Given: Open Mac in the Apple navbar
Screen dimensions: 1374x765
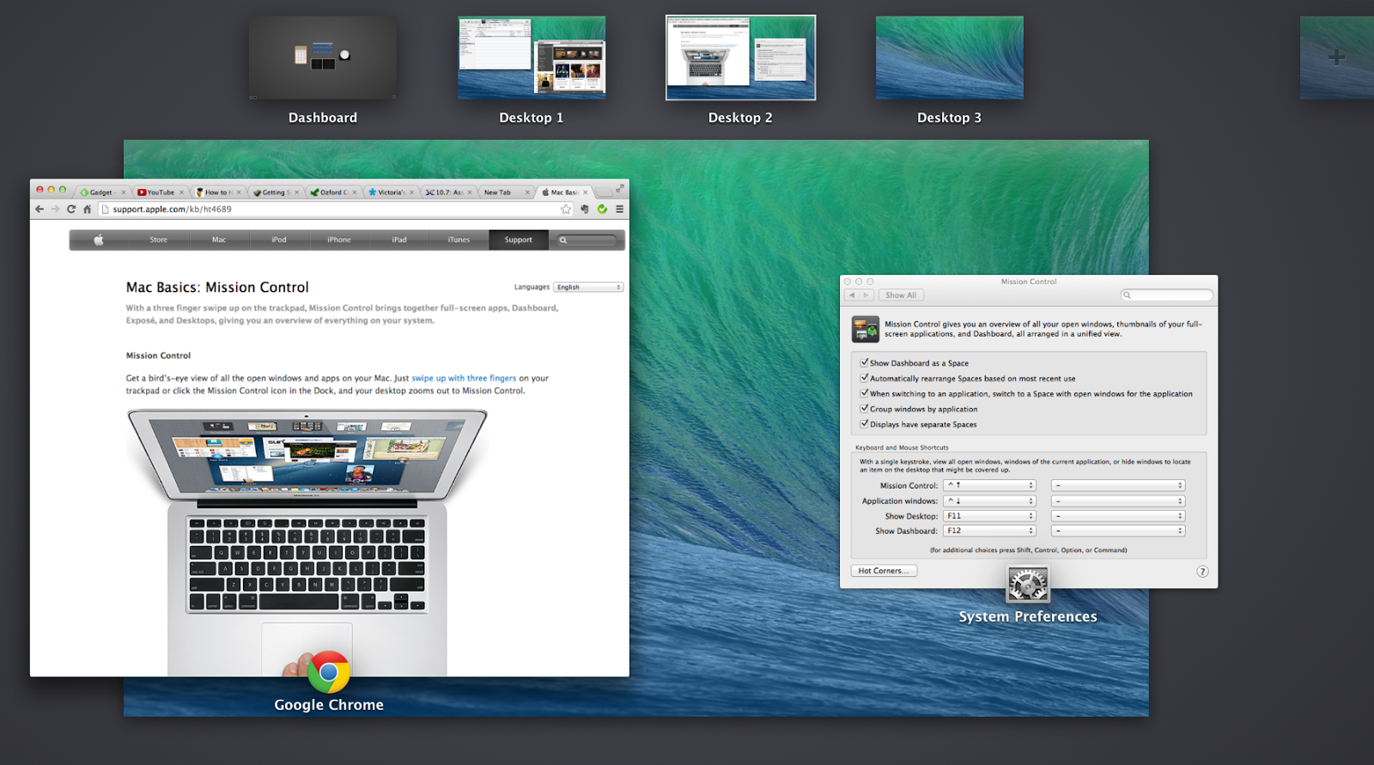Looking at the screenshot, I should pyautogui.click(x=219, y=240).
